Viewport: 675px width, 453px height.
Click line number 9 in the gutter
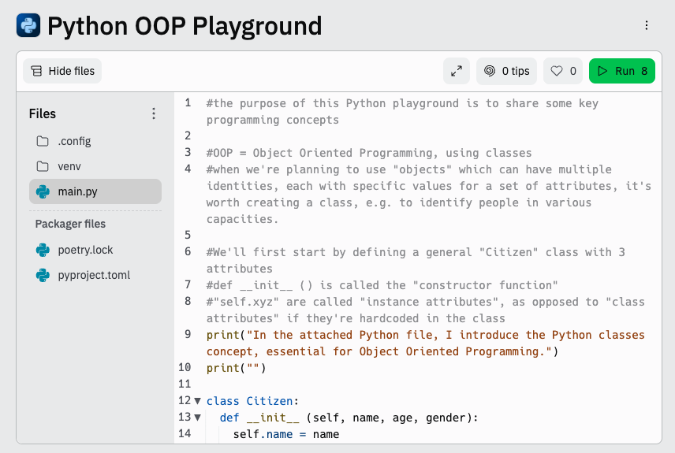(188, 334)
